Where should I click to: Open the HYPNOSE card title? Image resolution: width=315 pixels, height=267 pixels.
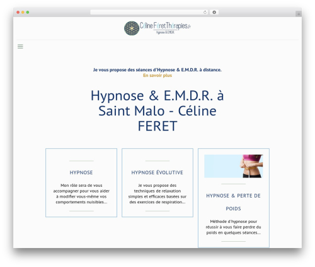(x=81, y=172)
